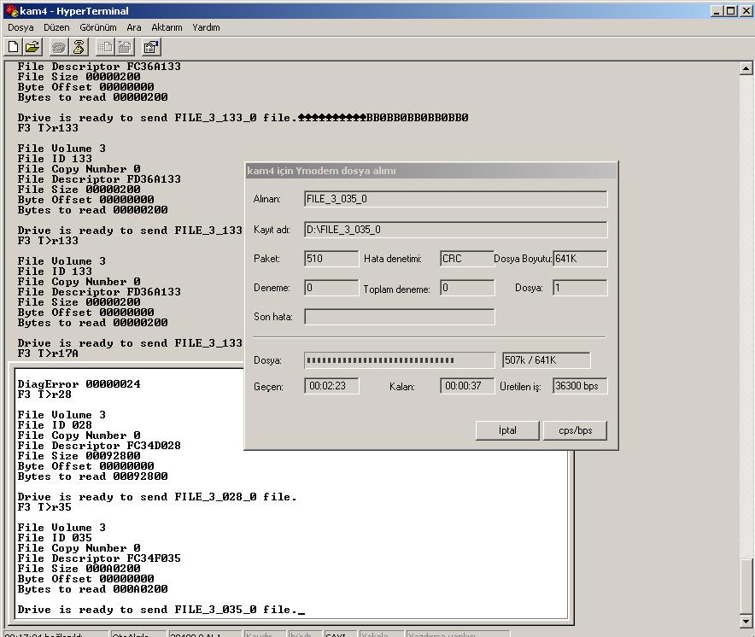This screenshot has height=637, width=755.
Task: Click the Kalan remaining time 00:00:37
Action: (467, 386)
